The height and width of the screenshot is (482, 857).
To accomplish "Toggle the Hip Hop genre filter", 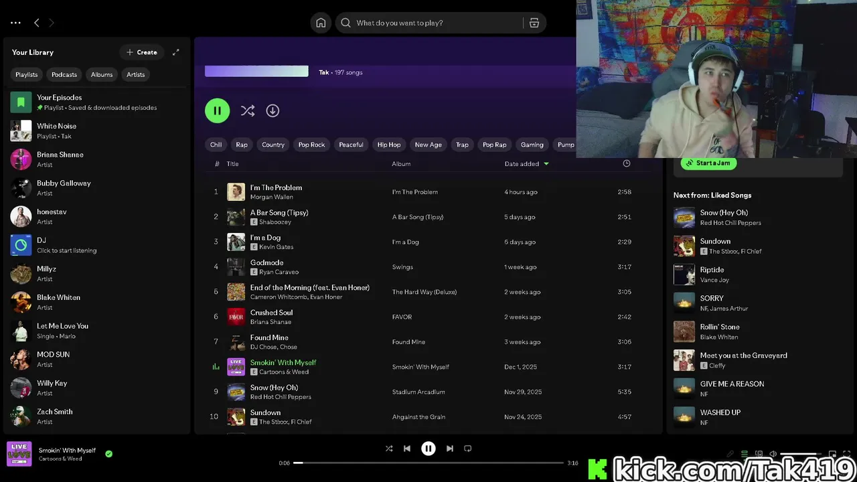I will [x=389, y=145].
